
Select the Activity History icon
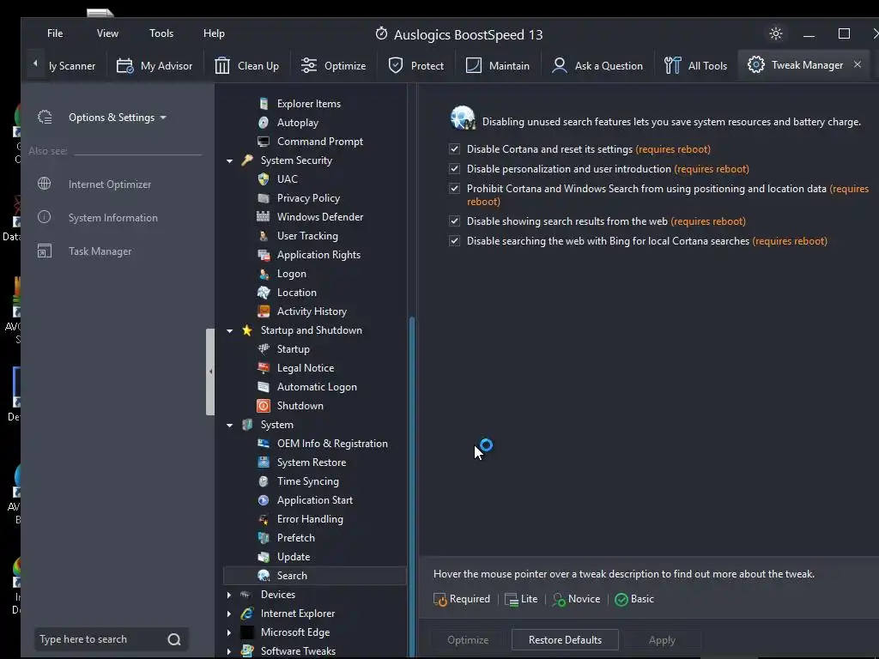tap(264, 311)
